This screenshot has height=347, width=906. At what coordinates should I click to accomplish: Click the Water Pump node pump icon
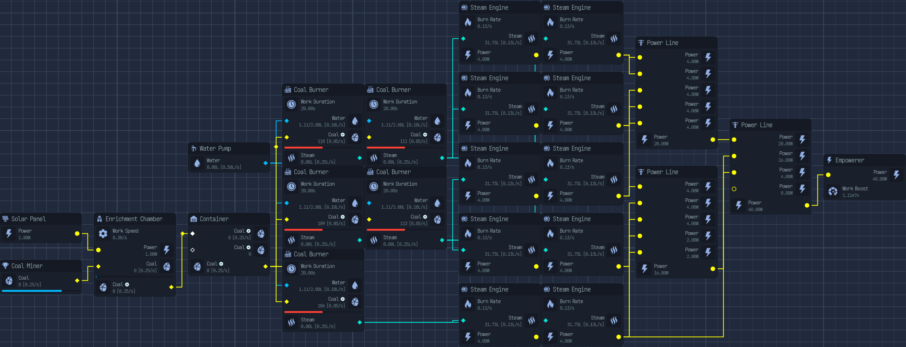pyautogui.click(x=194, y=148)
